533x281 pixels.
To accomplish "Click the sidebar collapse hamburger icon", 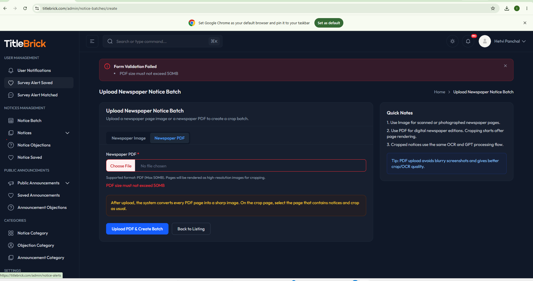I will point(92,41).
